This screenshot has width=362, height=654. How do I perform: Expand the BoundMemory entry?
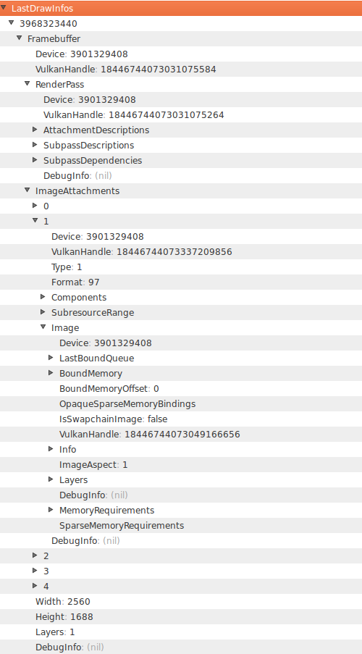click(x=51, y=372)
